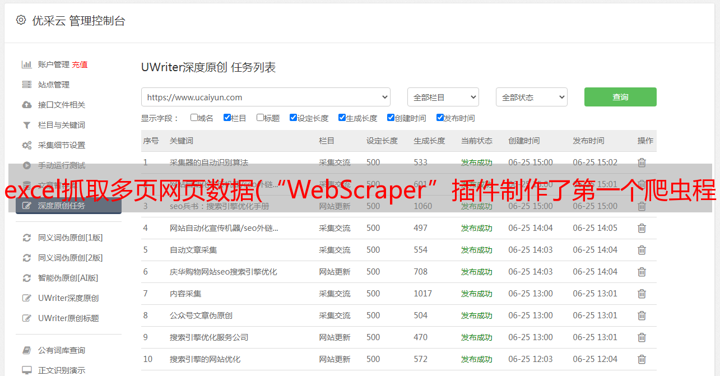Viewport: 720px width, 376px height.
Task: Click keyword 公众号文章伪原创 in row 8
Action: (x=201, y=315)
